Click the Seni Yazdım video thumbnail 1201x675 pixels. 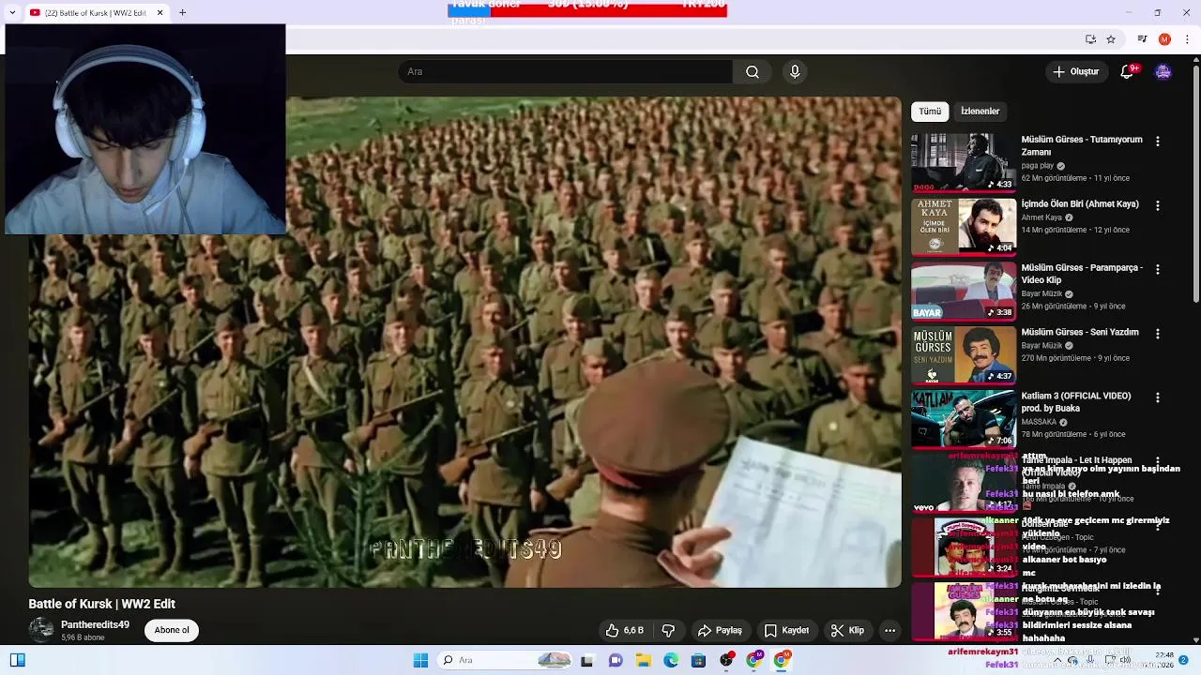point(964,354)
